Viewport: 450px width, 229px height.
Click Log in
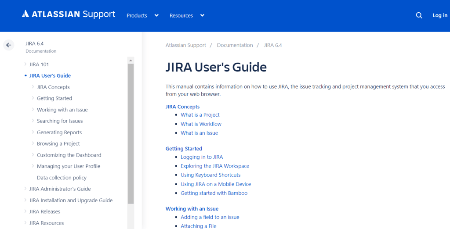pos(440,15)
